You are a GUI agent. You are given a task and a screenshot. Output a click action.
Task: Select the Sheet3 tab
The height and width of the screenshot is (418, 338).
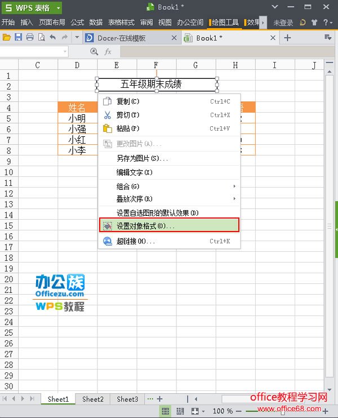tap(127, 399)
